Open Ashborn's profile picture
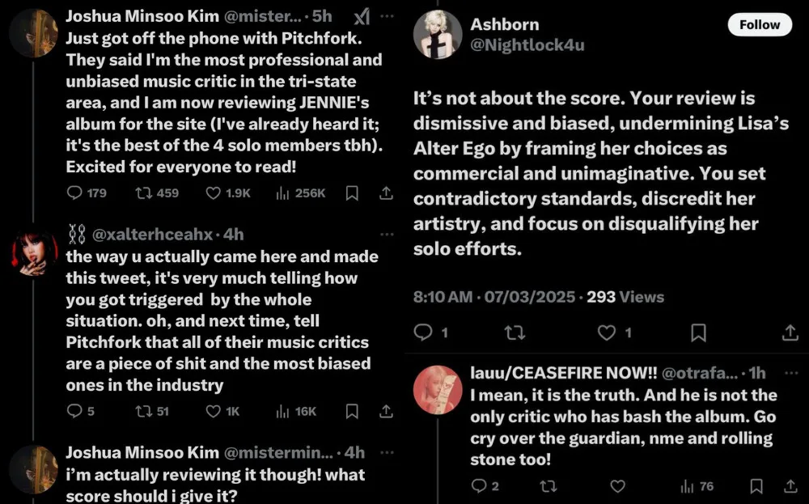Image resolution: width=809 pixels, height=504 pixels. click(438, 35)
